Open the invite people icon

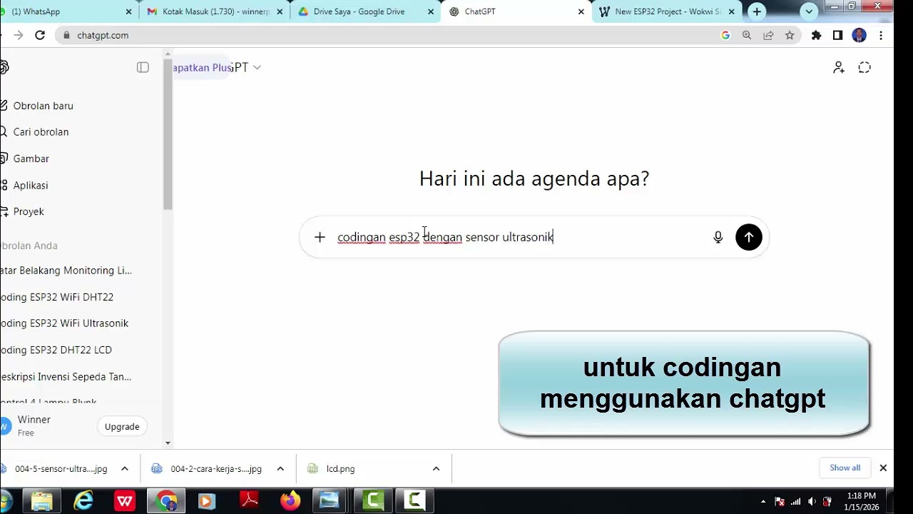pyautogui.click(x=839, y=67)
